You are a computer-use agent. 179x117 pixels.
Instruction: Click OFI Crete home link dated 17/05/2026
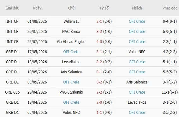coord(71,52)
